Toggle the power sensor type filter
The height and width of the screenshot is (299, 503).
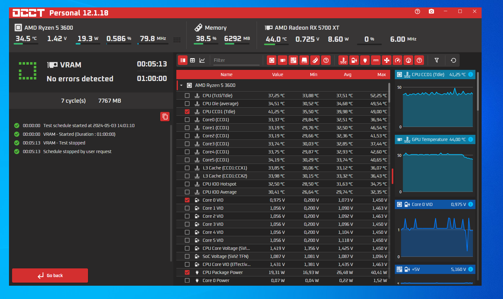click(365, 60)
